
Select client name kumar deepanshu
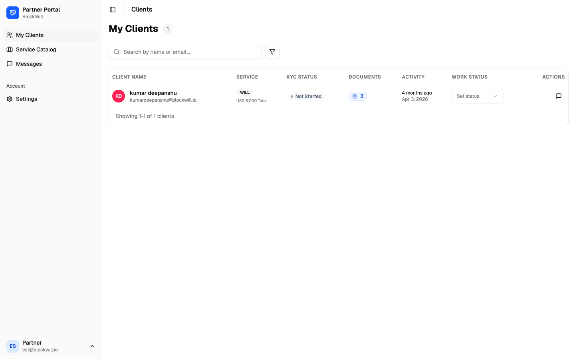153,93
